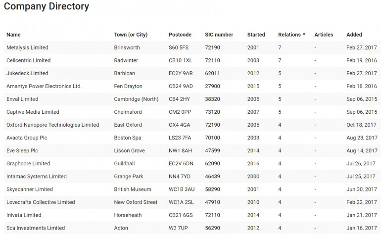The width and height of the screenshot is (381, 234).
Task: Select postcode 'OX4 4GA'
Action: pos(179,125)
